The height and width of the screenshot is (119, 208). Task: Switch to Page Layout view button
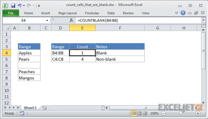coord(139,113)
